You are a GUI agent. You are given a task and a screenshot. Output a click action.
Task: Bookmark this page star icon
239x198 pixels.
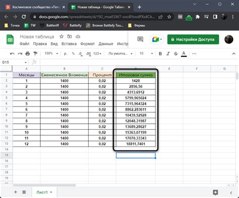[x=169, y=17]
